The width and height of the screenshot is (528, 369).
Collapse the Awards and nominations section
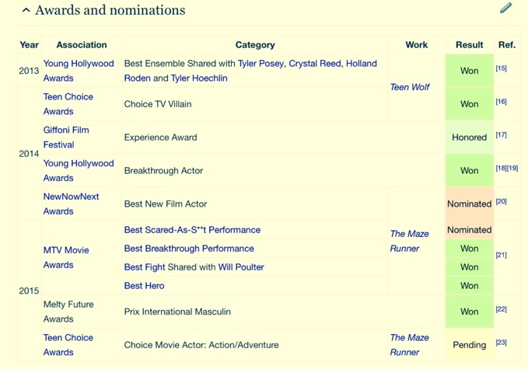coord(26,11)
